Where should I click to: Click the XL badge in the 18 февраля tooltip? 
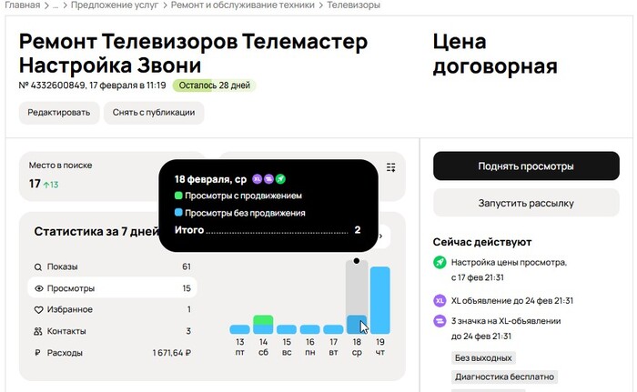(x=257, y=179)
